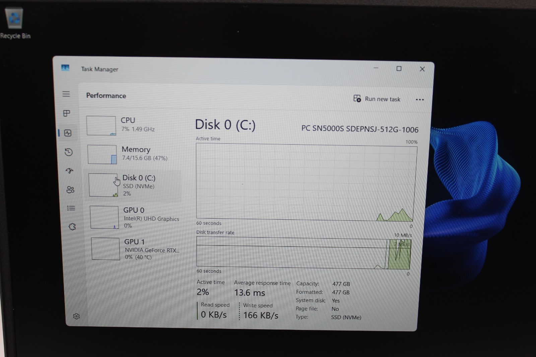This screenshot has height=357, width=536.
Task: Click the CPU usage mini graph thumbnail
Action: coord(101,126)
